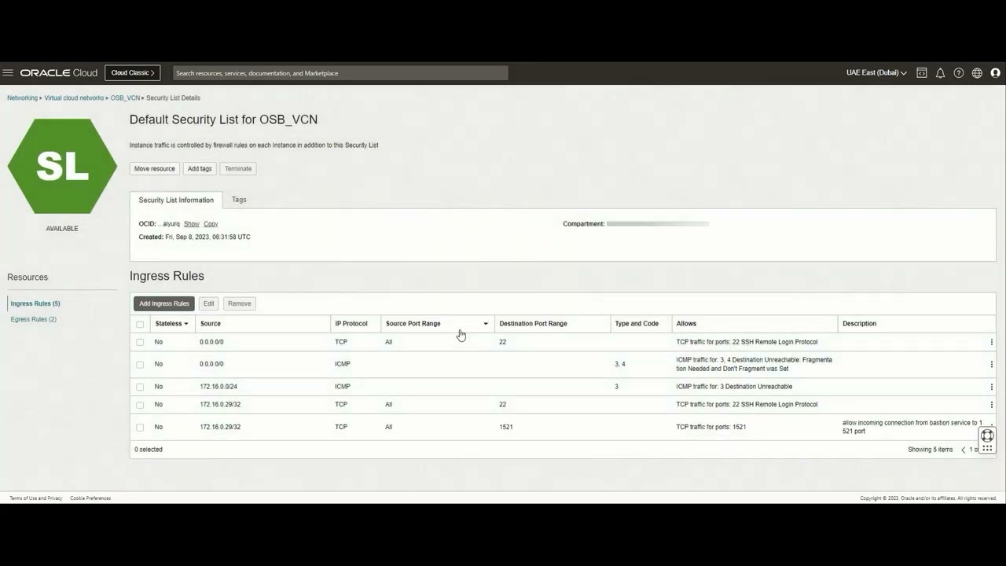1006x566 pixels.
Task: Open the Cloud Classic switcher
Action: [132, 73]
